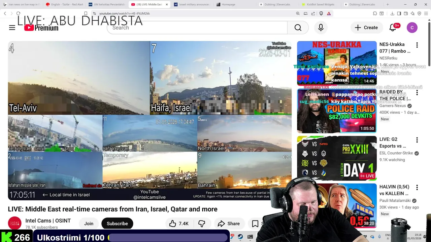431x242 pixels.
Task: Open HALVIN (0,5€) vs KALLEIN title
Action: [394, 190]
